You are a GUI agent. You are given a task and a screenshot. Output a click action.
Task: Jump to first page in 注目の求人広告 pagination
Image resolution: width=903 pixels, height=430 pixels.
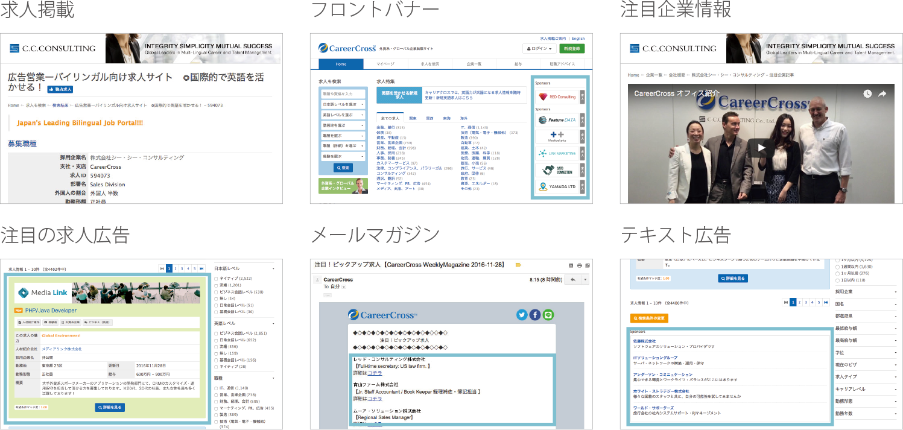pos(162,268)
